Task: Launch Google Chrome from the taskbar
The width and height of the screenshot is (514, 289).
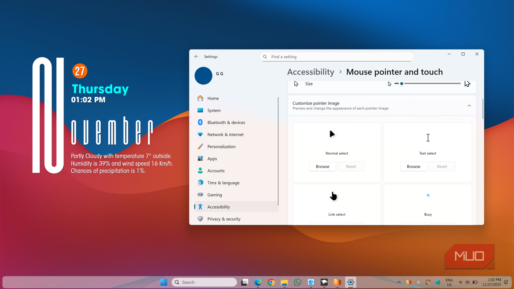Action: [271, 282]
